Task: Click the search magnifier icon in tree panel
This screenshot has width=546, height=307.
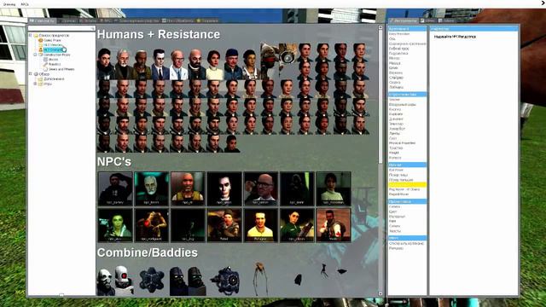Action: coord(93,28)
